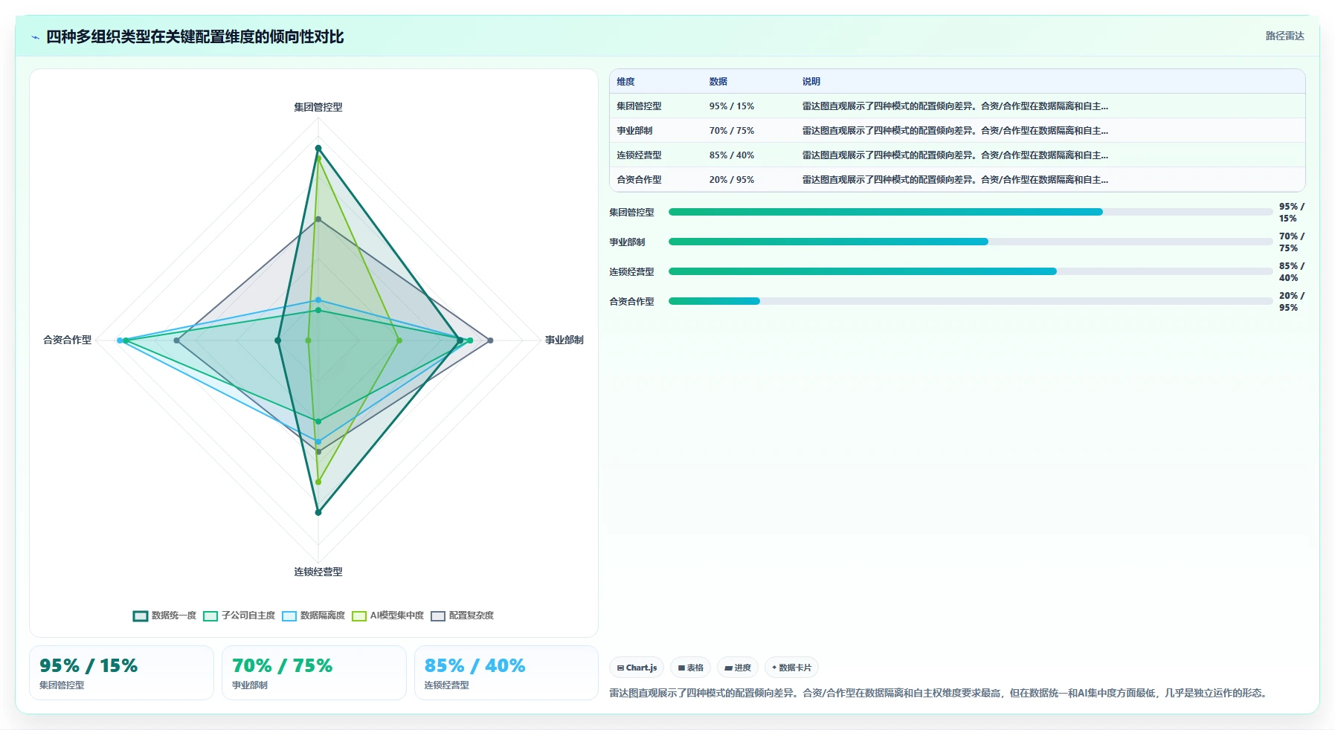Select the 事业部制 table row cell
The image size is (1335, 730).
click(634, 131)
